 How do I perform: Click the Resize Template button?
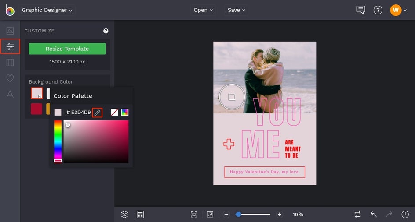coord(67,49)
